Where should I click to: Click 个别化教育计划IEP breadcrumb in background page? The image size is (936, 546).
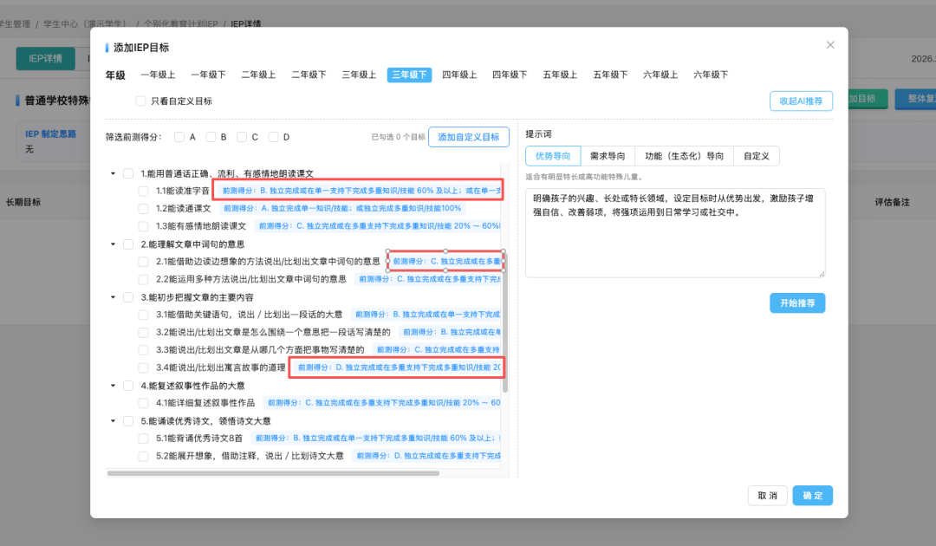(180, 24)
